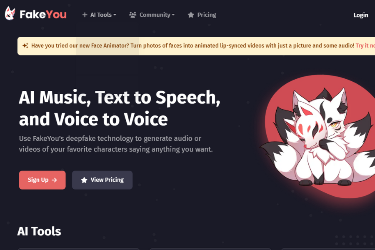The width and height of the screenshot is (375, 250).
Task: Click the Login link
Action: point(361,15)
